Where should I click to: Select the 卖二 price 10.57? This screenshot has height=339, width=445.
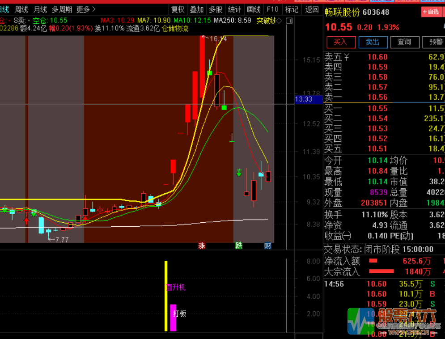377,87
